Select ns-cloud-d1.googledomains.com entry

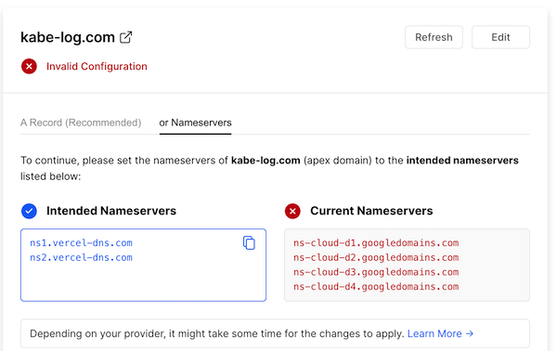(376, 243)
